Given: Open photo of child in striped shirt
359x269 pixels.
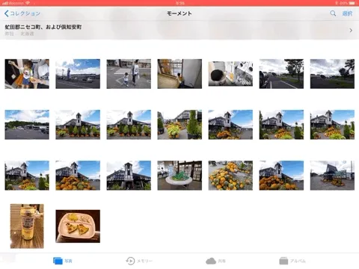Looking at the screenshot, I should [x=27, y=74].
